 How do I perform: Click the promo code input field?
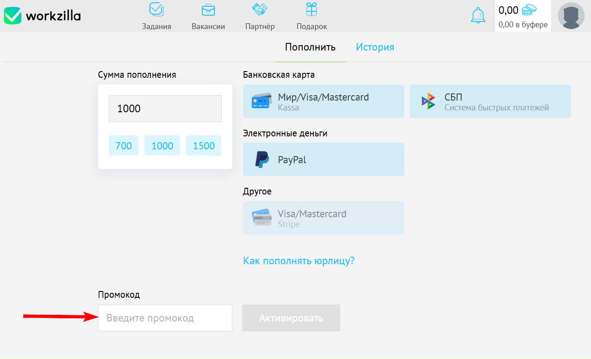[x=165, y=317]
